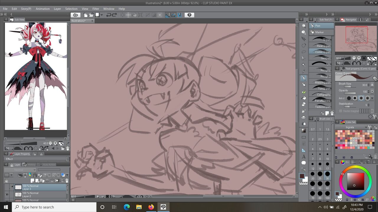Select the Lasso selection tool
This screenshot has height=212, width=378.
coord(304,52)
